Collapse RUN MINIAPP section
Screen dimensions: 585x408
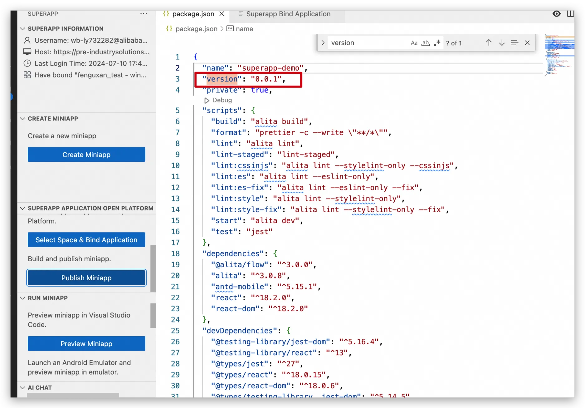tap(22, 298)
